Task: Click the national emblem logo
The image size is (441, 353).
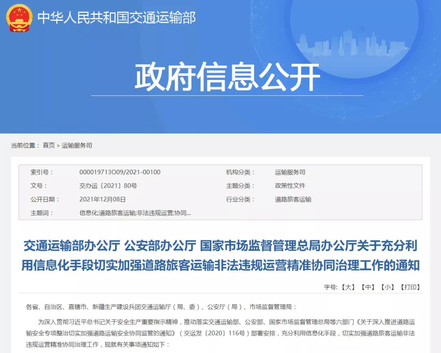Action: coord(19,18)
